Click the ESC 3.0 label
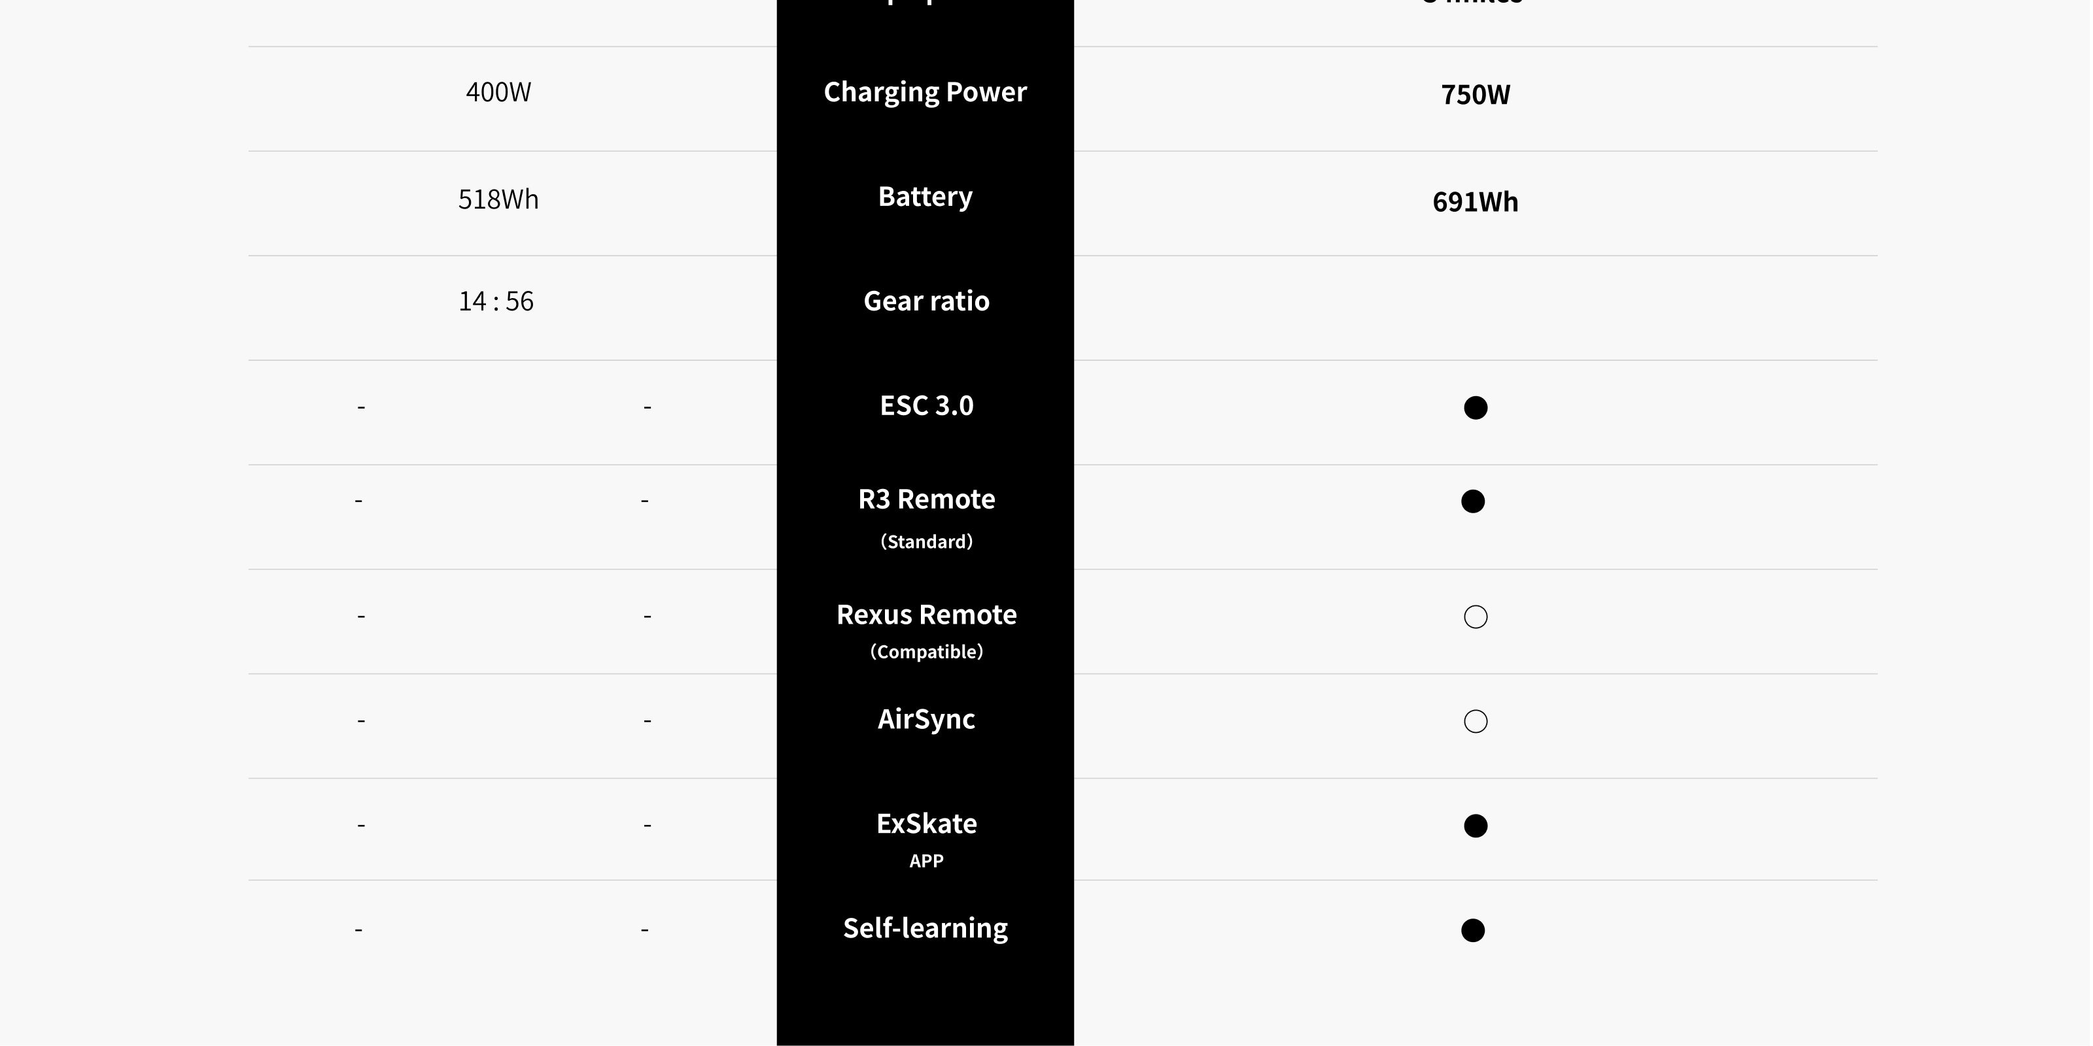 point(926,405)
